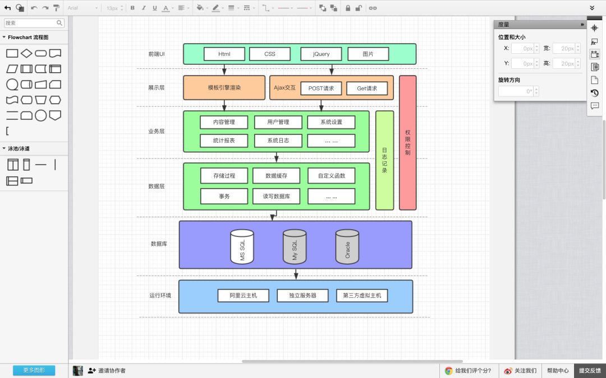Open the 帮助中心 help center
The height and width of the screenshot is (378, 606).
click(x=558, y=371)
